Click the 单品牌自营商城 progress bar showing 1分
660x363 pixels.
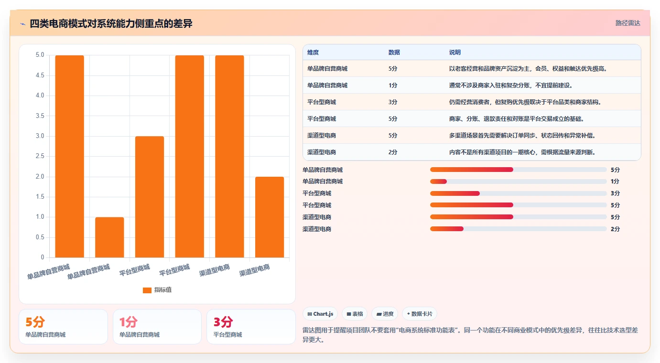519,181
